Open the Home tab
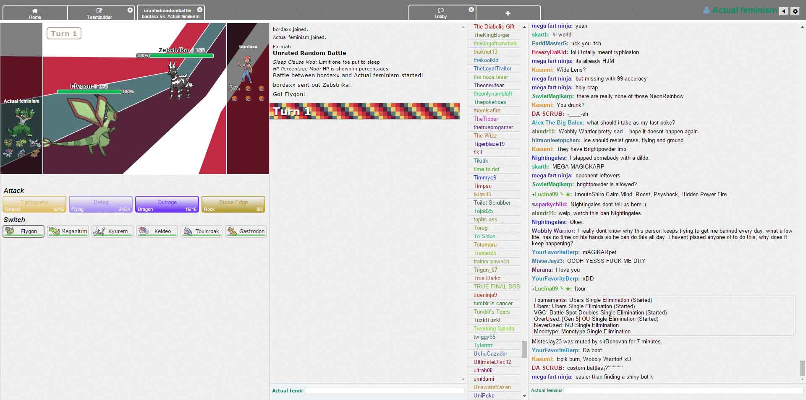Viewport: 806px width, 400px height. (x=35, y=13)
